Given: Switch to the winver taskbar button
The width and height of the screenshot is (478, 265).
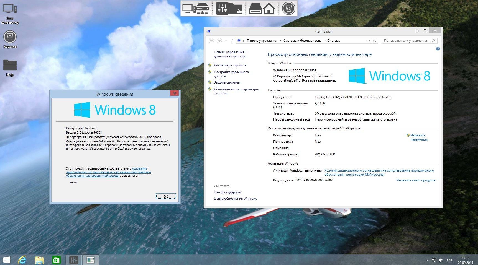Looking at the screenshot, I should pos(91,260).
